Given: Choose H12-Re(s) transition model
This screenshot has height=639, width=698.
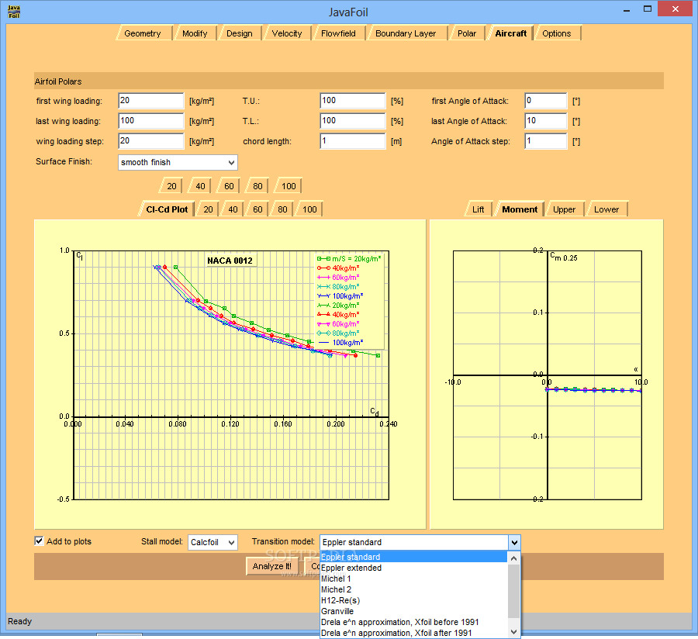Looking at the screenshot, I should click(x=413, y=600).
